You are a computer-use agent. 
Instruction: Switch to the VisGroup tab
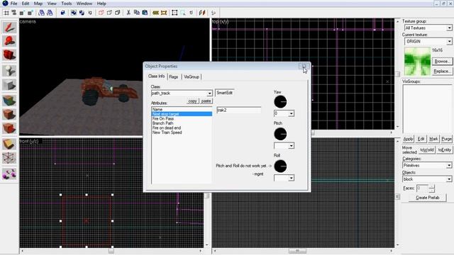tap(192, 77)
